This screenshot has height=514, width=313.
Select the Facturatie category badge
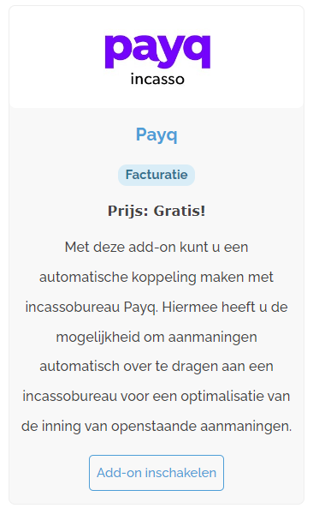coord(156,175)
